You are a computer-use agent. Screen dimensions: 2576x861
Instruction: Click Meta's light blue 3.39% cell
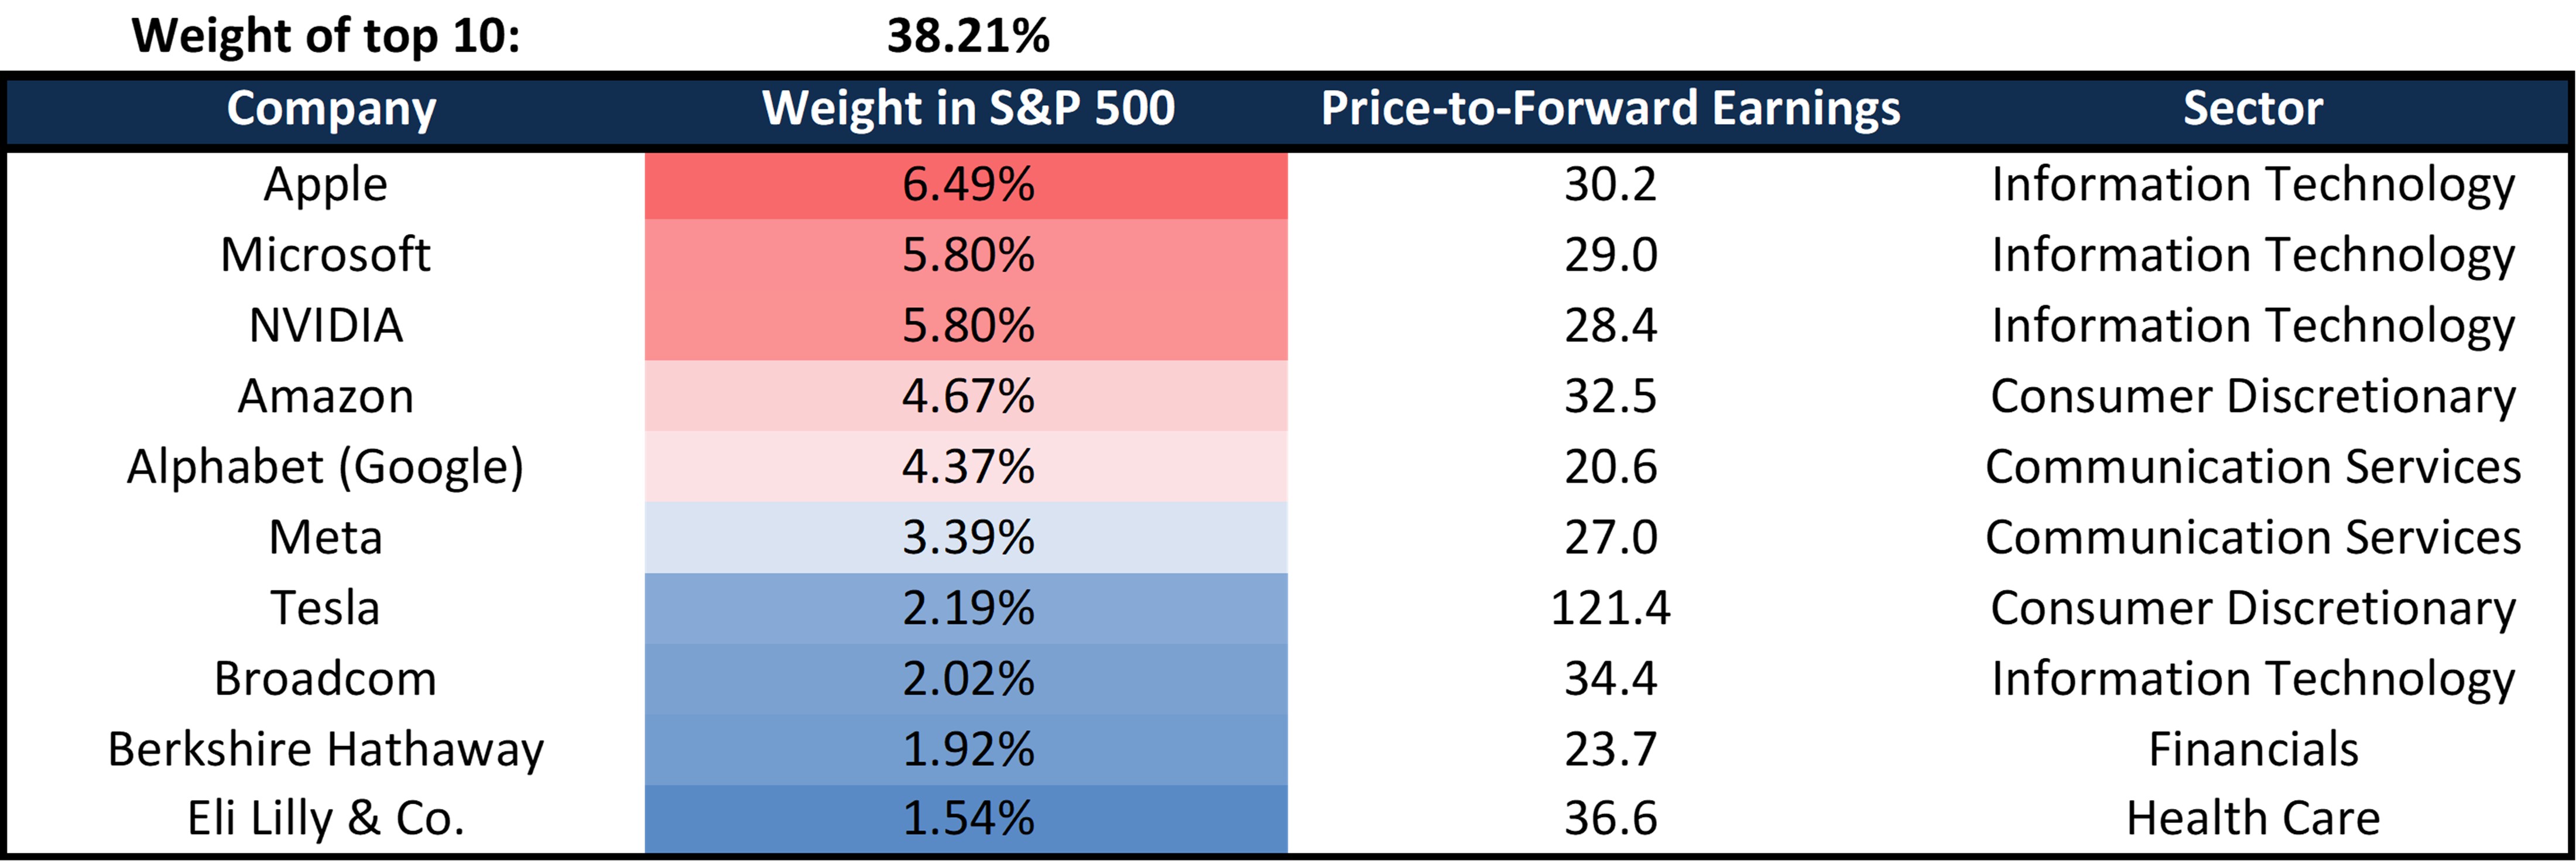[967, 537]
